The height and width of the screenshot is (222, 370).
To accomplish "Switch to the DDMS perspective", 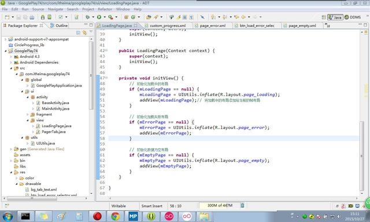I will click(x=353, y=17).
